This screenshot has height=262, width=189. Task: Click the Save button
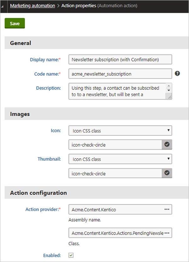click(14, 23)
